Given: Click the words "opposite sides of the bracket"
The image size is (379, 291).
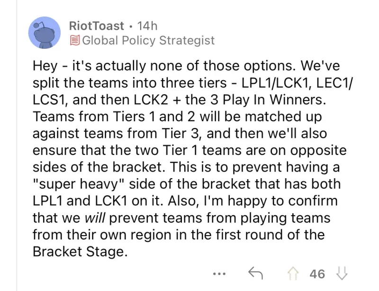Looking at the screenshot, I should pyautogui.click(x=190, y=159).
